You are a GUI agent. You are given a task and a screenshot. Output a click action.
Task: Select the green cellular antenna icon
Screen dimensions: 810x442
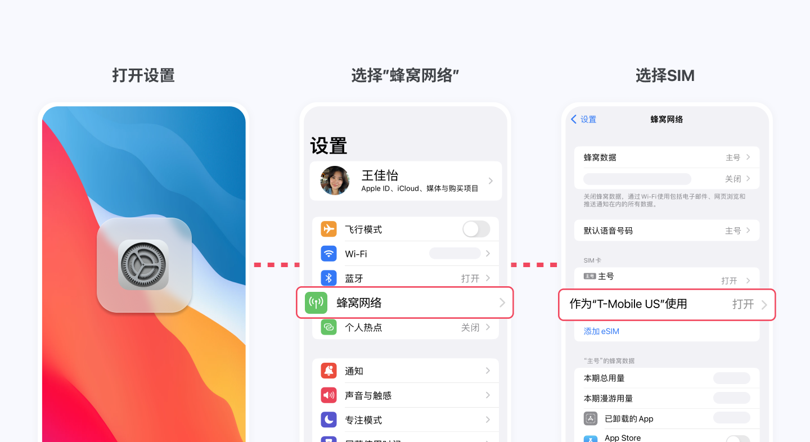[x=316, y=303]
